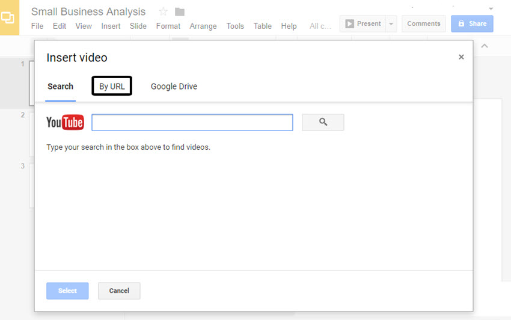Collapse the toolbar with the up chevron
Viewport: 511px width, 320px height.
[485, 46]
